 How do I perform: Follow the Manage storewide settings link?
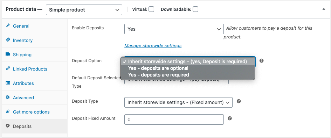(153, 45)
